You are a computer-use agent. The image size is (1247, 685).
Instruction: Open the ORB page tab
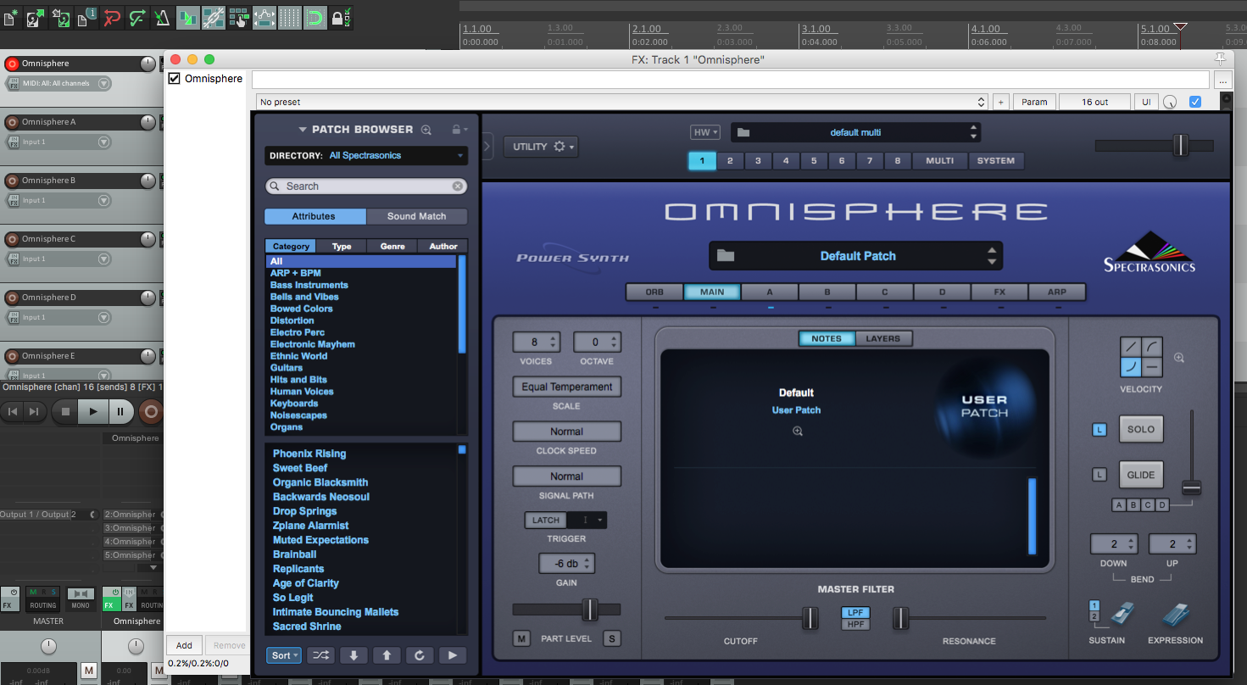point(654,292)
